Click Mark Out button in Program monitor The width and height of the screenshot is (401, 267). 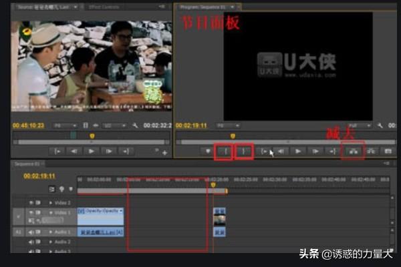click(x=245, y=152)
